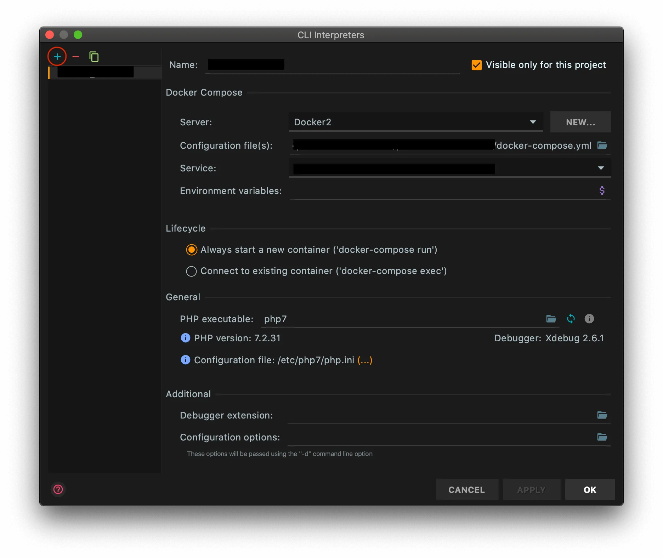Expand the Service selection dropdown
The height and width of the screenshot is (558, 663).
(600, 168)
